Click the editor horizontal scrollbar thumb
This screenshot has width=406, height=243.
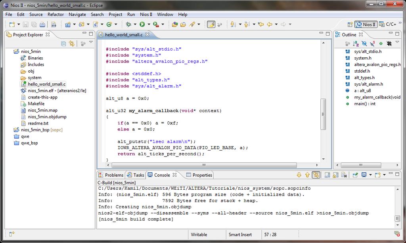point(204,165)
